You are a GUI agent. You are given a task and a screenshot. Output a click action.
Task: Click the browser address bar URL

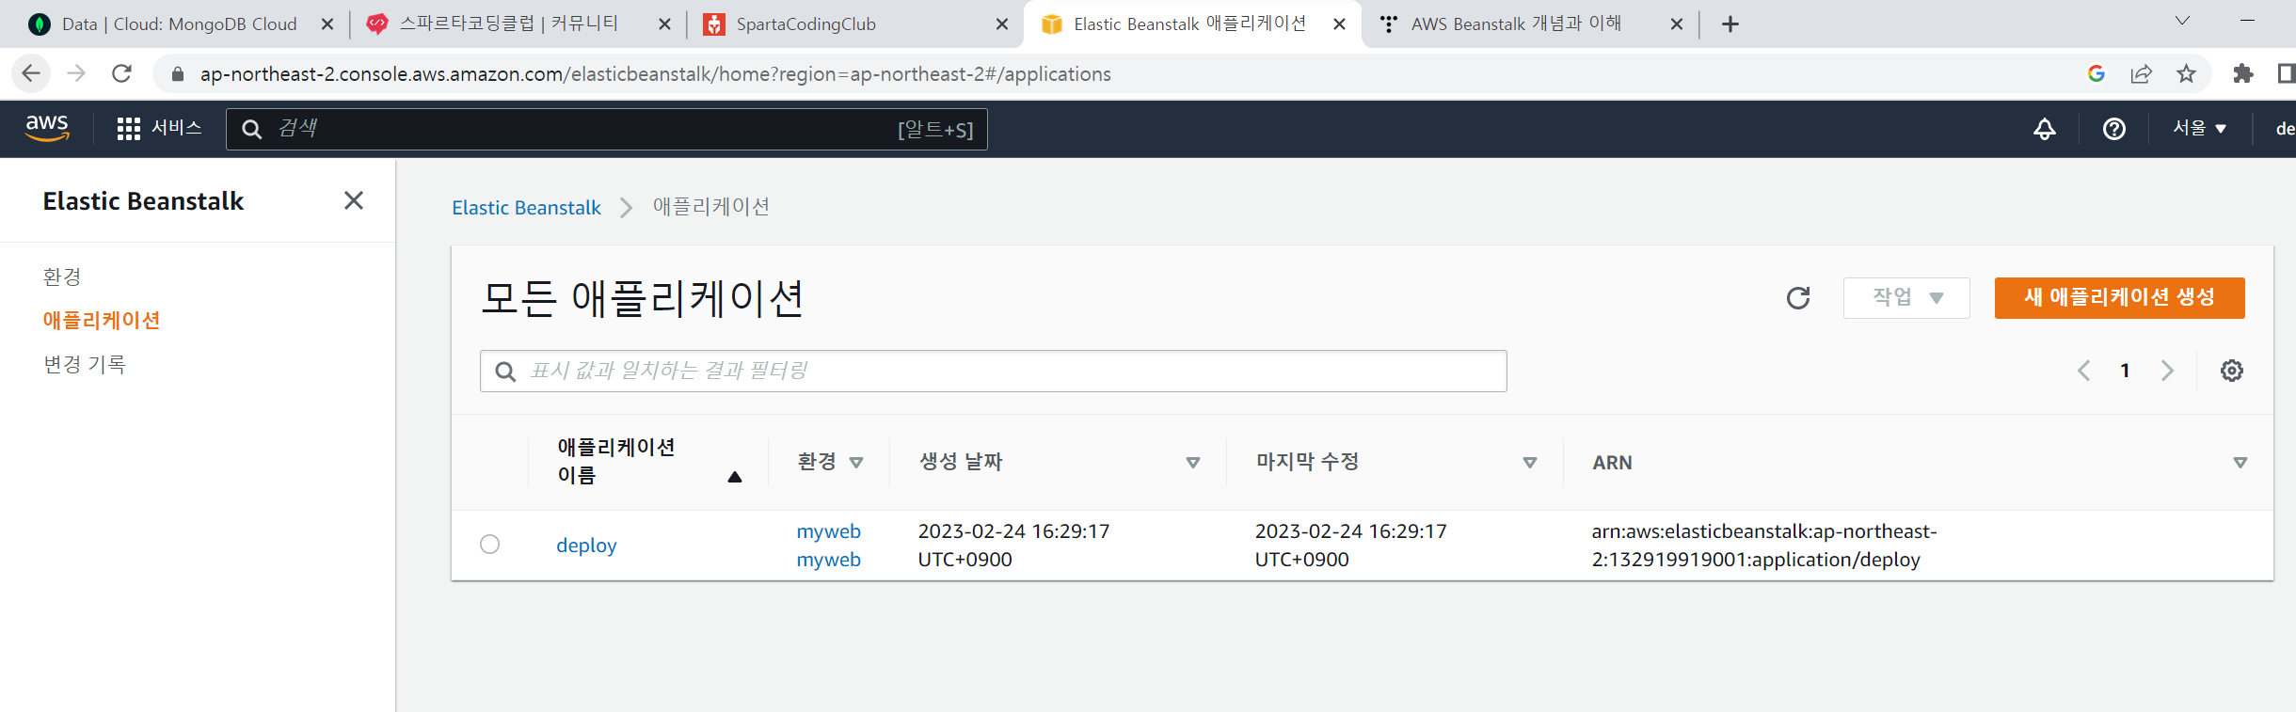coord(655,73)
